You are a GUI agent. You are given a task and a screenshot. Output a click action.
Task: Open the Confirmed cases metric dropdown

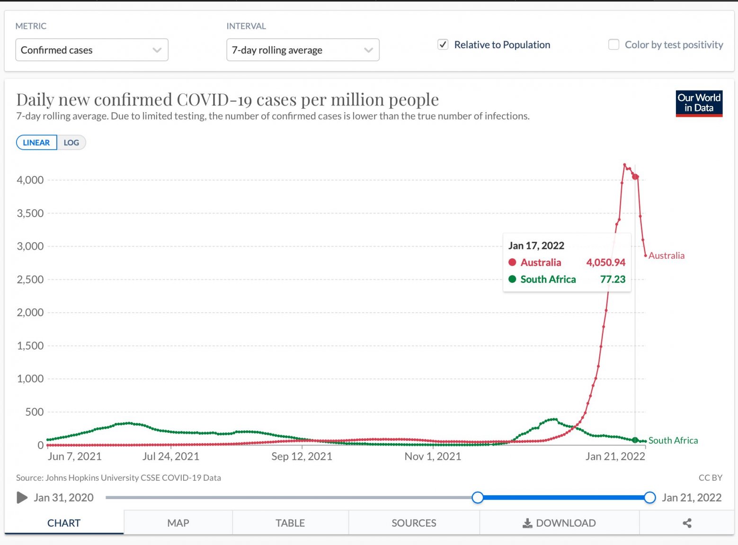[x=92, y=50]
